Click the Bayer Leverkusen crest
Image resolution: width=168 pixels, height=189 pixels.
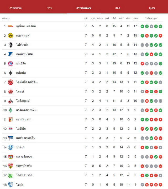[x=10, y=157]
